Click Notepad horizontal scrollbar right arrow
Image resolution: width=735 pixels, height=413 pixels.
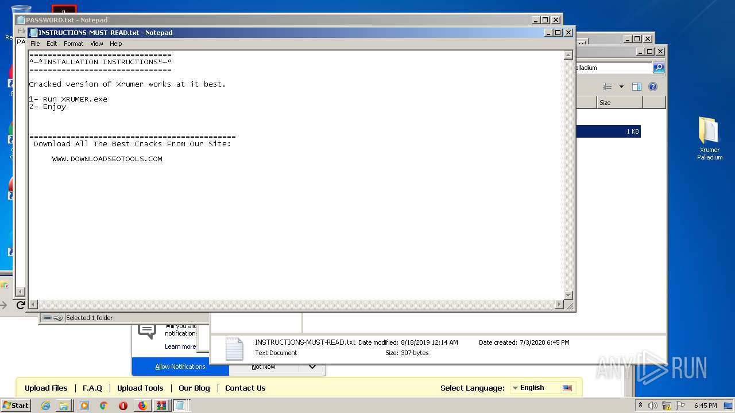[559, 305]
